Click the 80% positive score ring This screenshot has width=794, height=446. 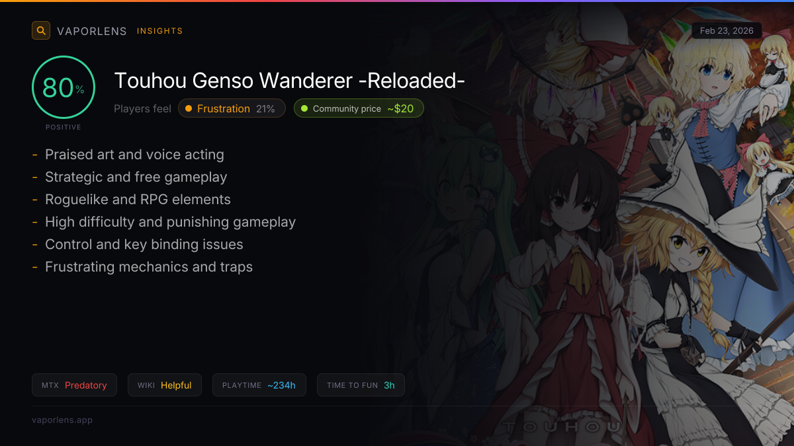click(64, 87)
